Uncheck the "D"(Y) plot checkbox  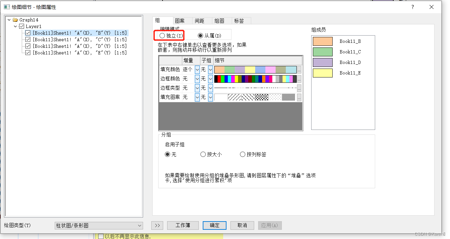click(28, 46)
